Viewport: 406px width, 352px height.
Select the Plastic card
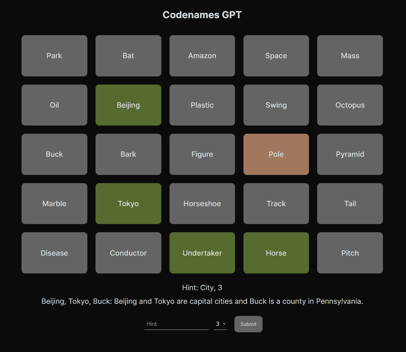click(x=202, y=105)
